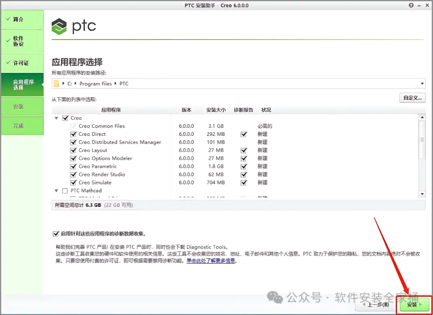Click the application list scrollbar thumb
The height and width of the screenshot is (315, 433).
pyautogui.click(x=422, y=140)
